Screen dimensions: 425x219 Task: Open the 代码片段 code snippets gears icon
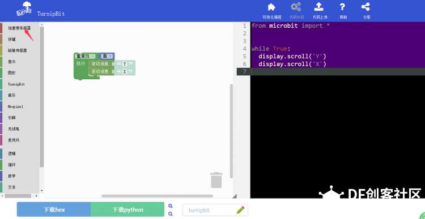point(296,7)
